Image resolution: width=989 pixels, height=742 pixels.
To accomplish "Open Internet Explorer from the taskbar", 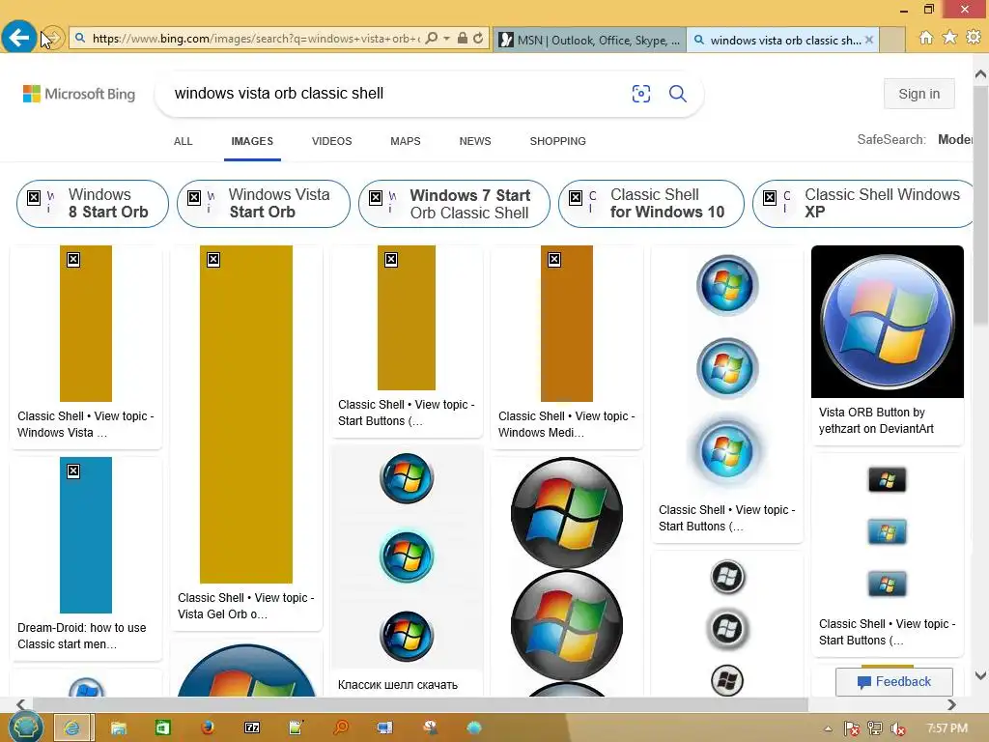I will tap(73, 728).
